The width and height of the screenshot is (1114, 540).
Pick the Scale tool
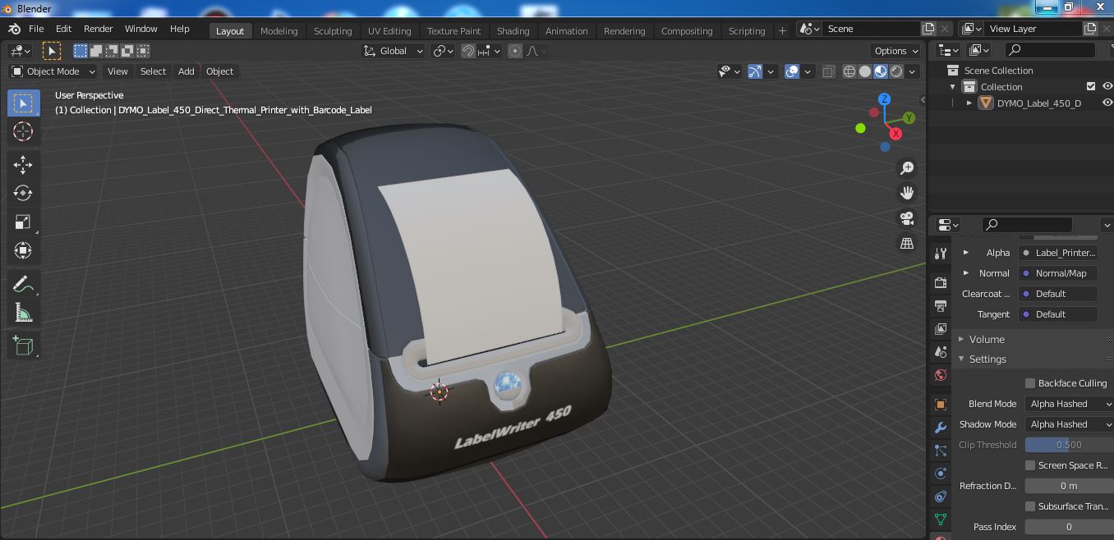click(x=23, y=222)
